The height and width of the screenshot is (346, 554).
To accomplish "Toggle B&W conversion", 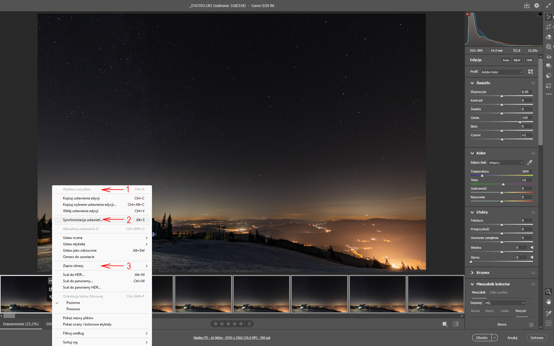I will pyautogui.click(x=517, y=60).
